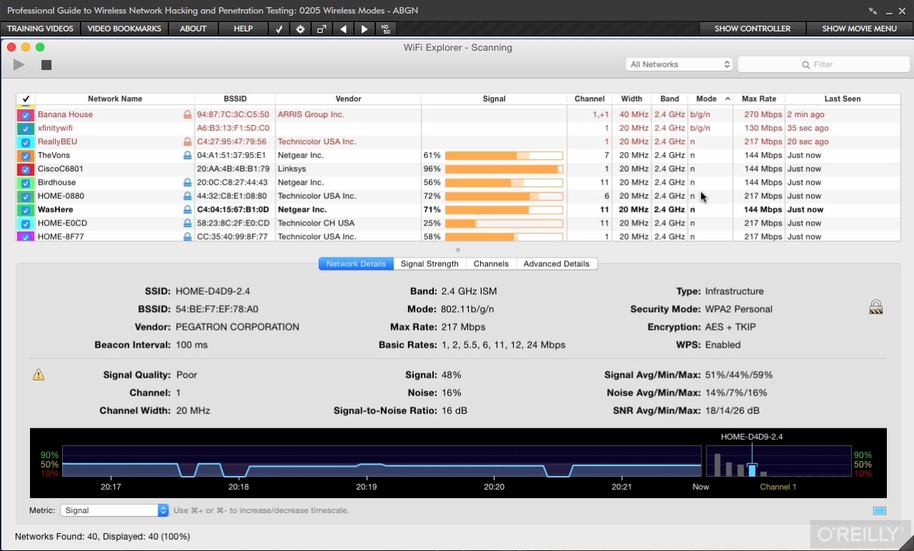914x551 pixels.
Task: Stop scanning with the stop button
Action: point(46,65)
